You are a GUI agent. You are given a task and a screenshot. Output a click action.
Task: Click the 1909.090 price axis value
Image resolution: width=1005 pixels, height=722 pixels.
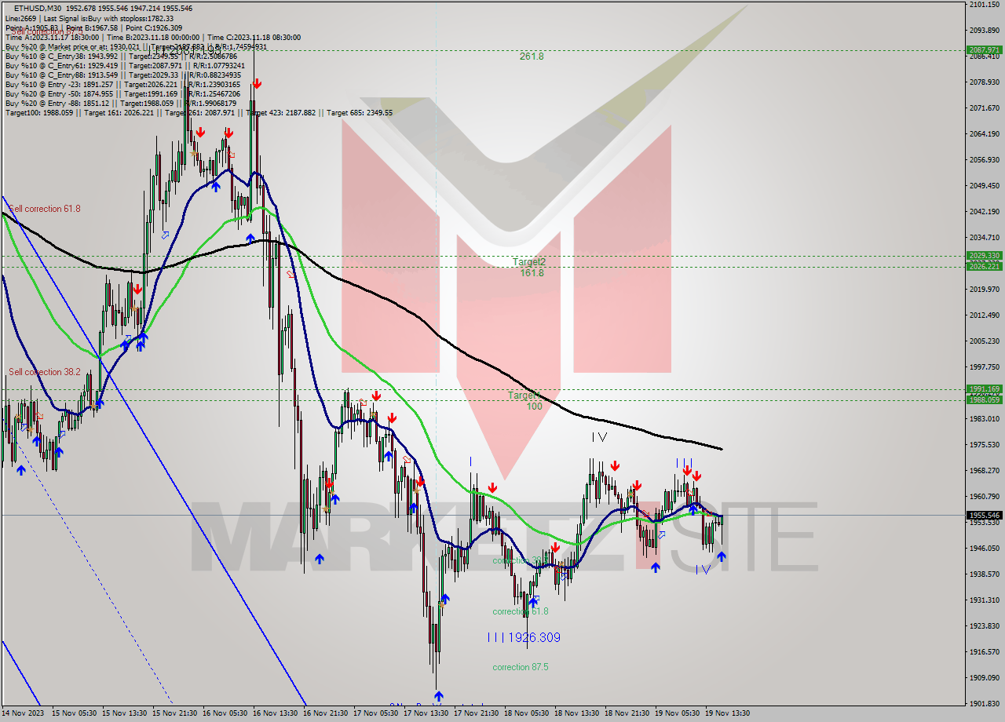click(x=984, y=678)
